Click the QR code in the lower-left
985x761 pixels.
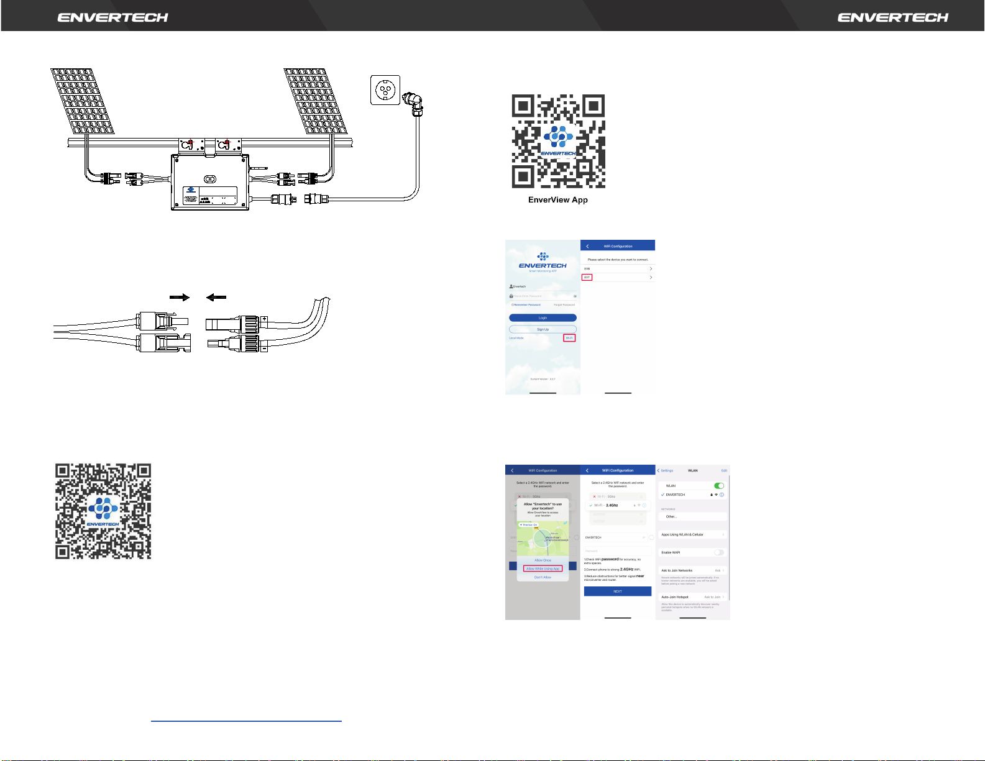pyautogui.click(x=103, y=511)
